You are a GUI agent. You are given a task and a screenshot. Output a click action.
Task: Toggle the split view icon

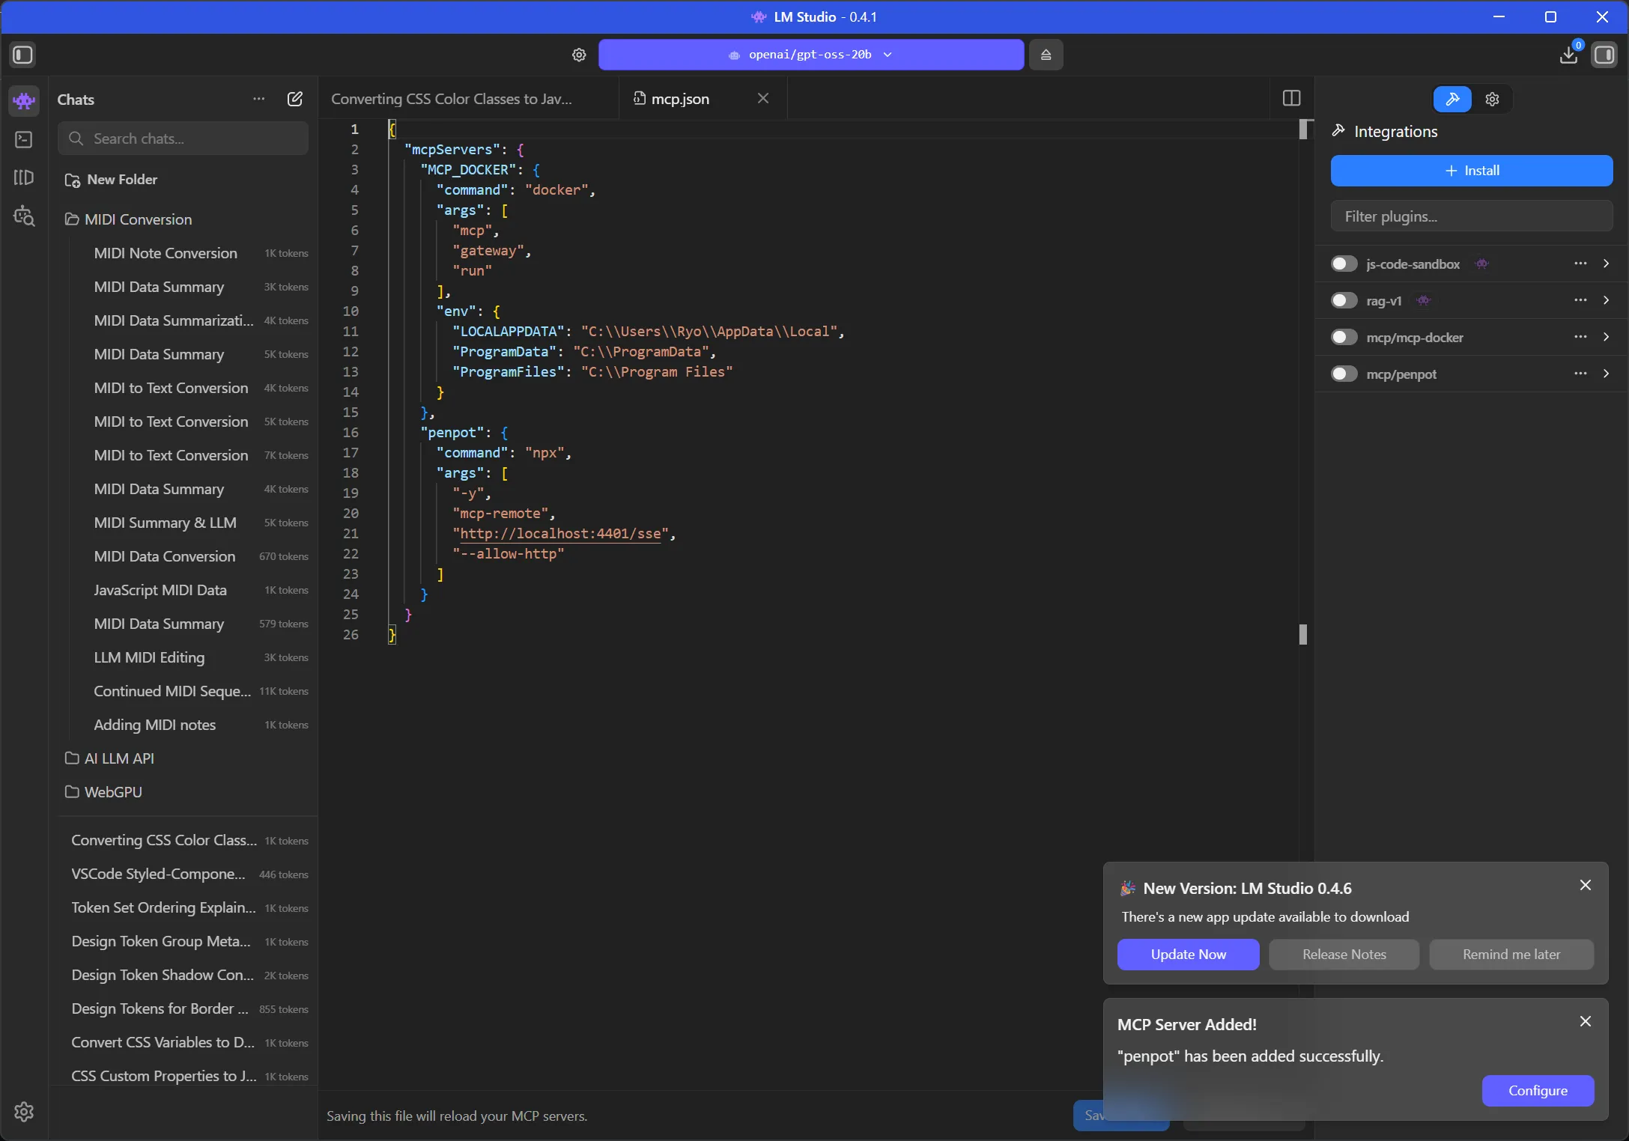tap(1292, 99)
